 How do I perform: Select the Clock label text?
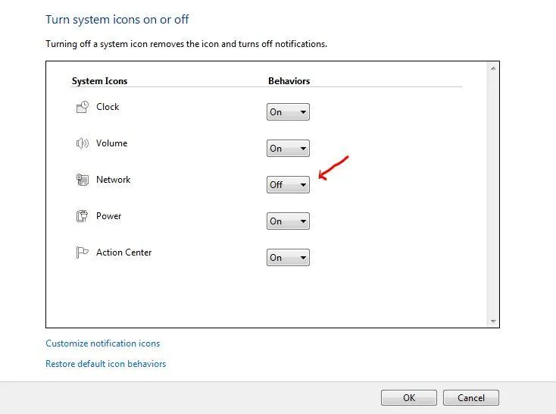coord(108,107)
